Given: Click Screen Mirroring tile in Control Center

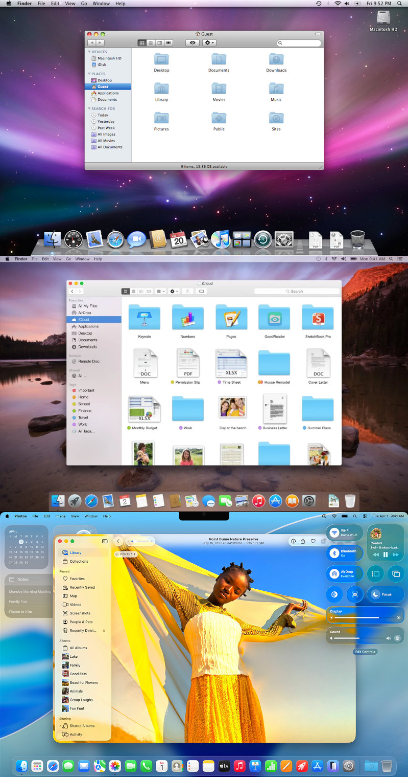Looking at the screenshot, I should click(x=396, y=574).
